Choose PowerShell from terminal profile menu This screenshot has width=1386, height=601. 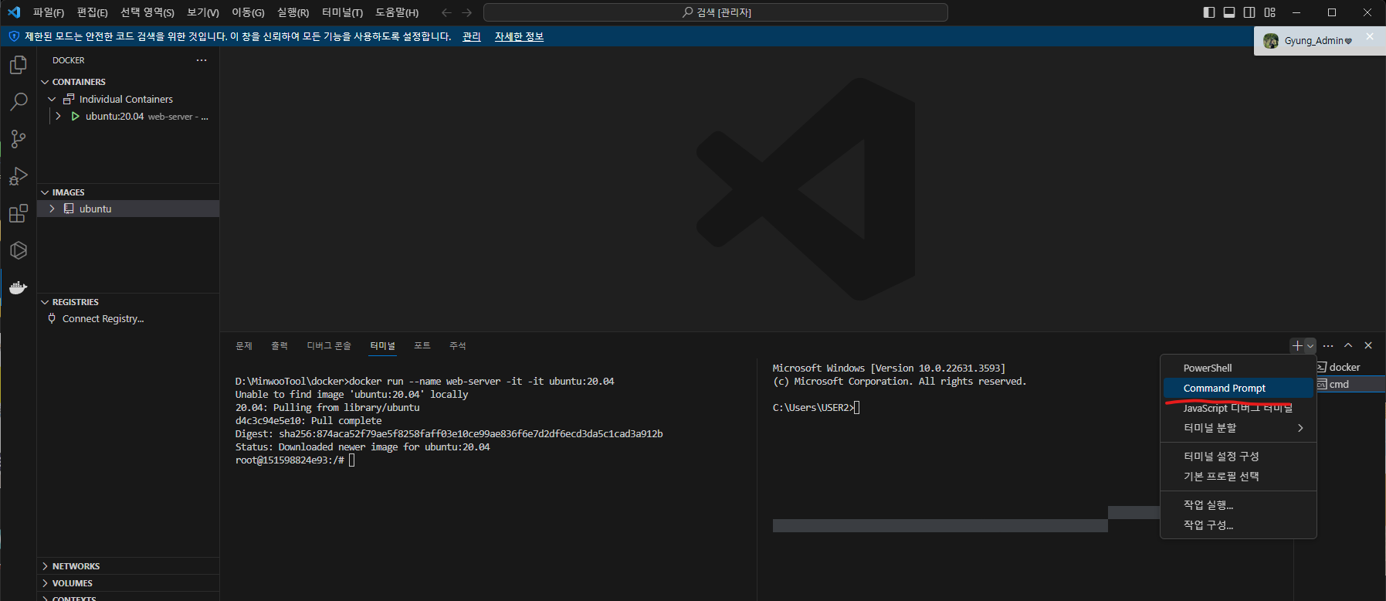[1239, 368]
